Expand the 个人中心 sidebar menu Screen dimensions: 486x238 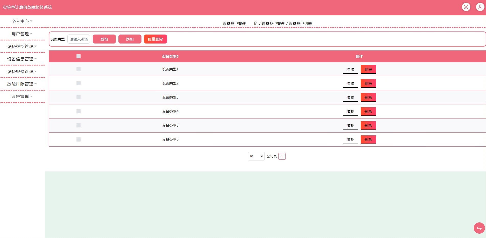point(22,21)
